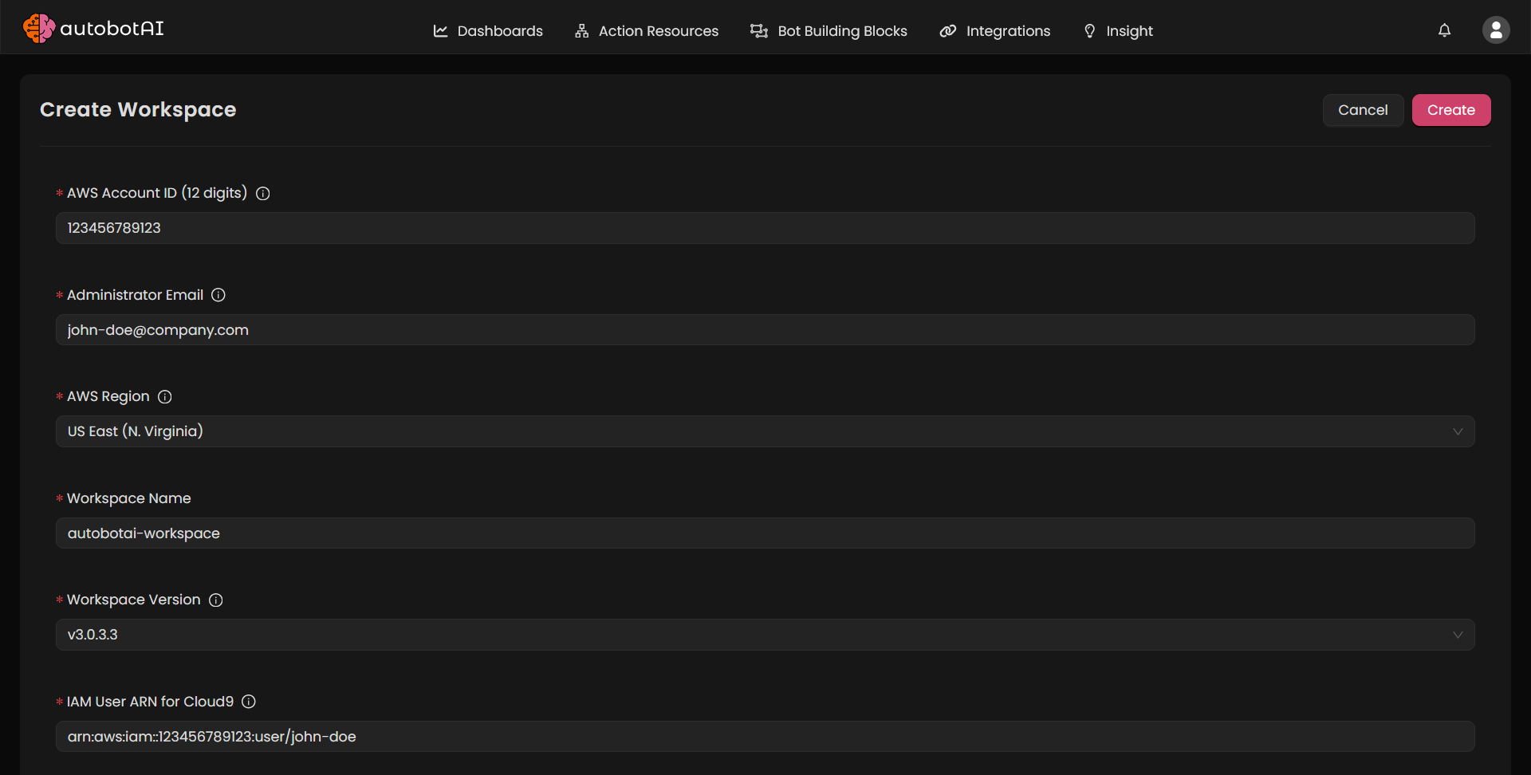
Task: Open the Insight menu
Action: click(1118, 31)
